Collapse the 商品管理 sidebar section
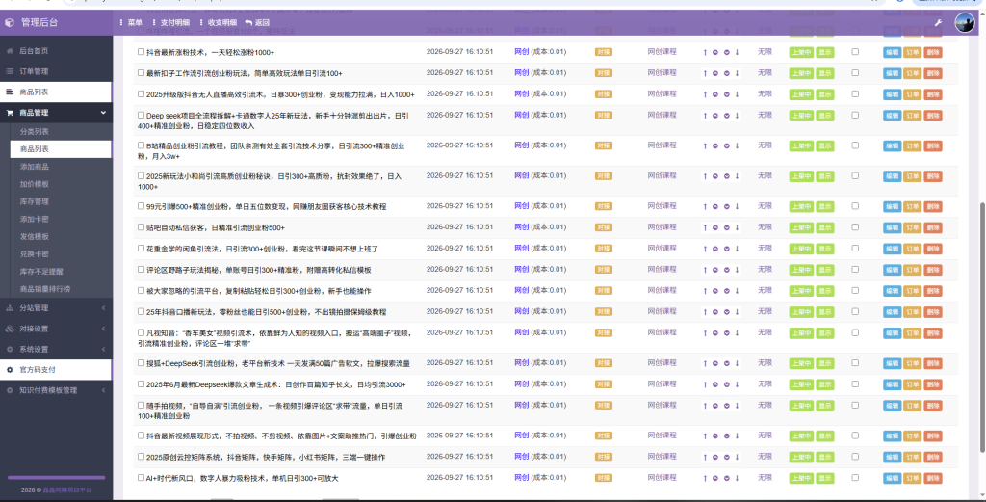The image size is (986, 502). [56, 113]
